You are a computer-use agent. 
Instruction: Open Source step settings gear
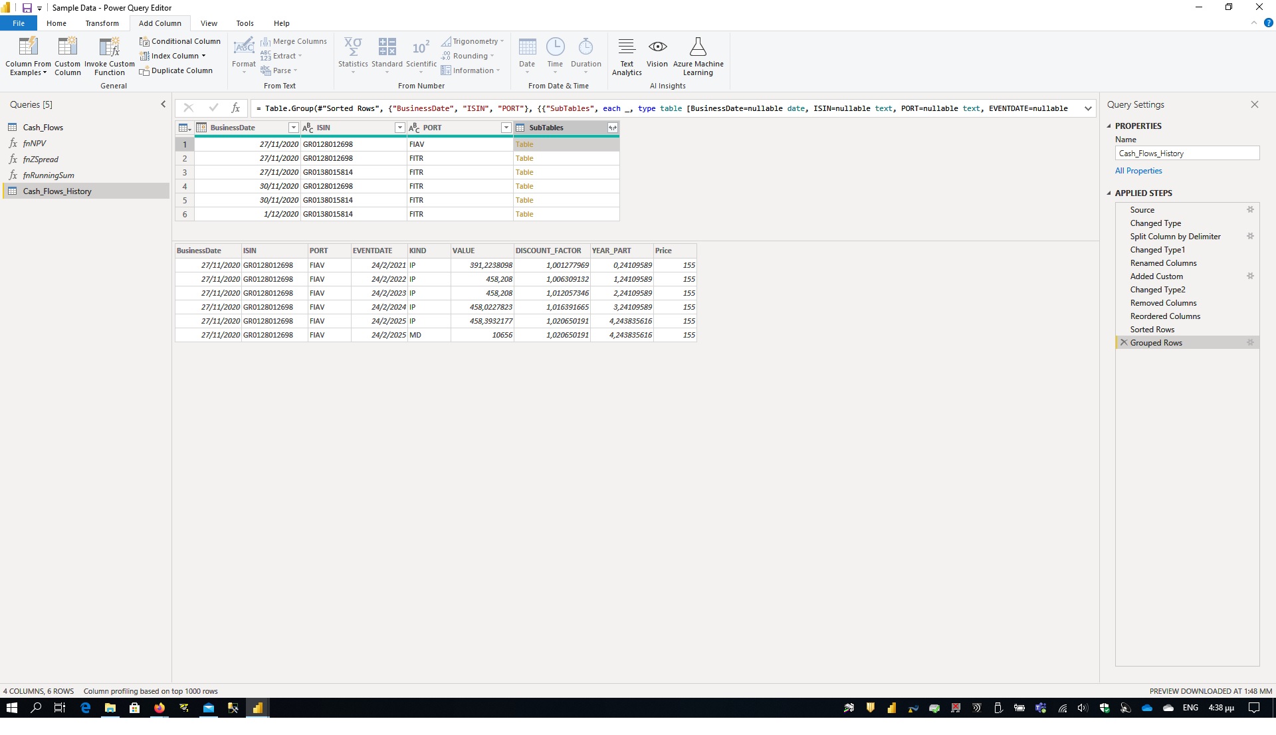[1250, 210]
